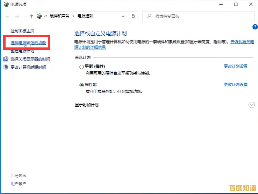
Task: Open 控制面板主页 link
Action: tap(22, 31)
